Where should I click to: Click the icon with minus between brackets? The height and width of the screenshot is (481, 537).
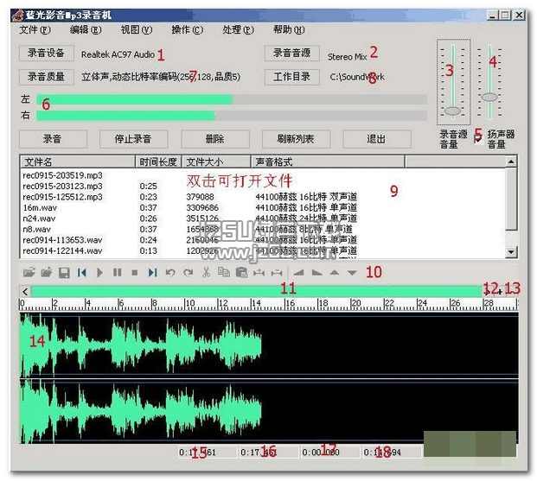(x=277, y=273)
